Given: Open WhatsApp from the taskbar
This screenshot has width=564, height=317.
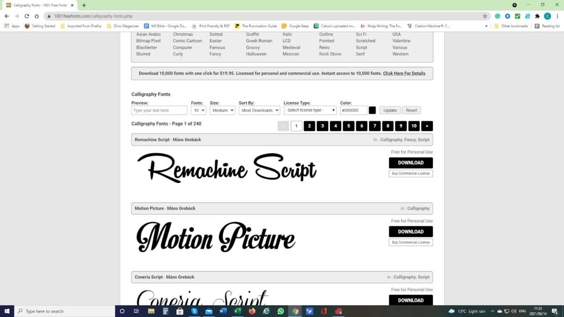Looking at the screenshot, I should tap(281, 311).
